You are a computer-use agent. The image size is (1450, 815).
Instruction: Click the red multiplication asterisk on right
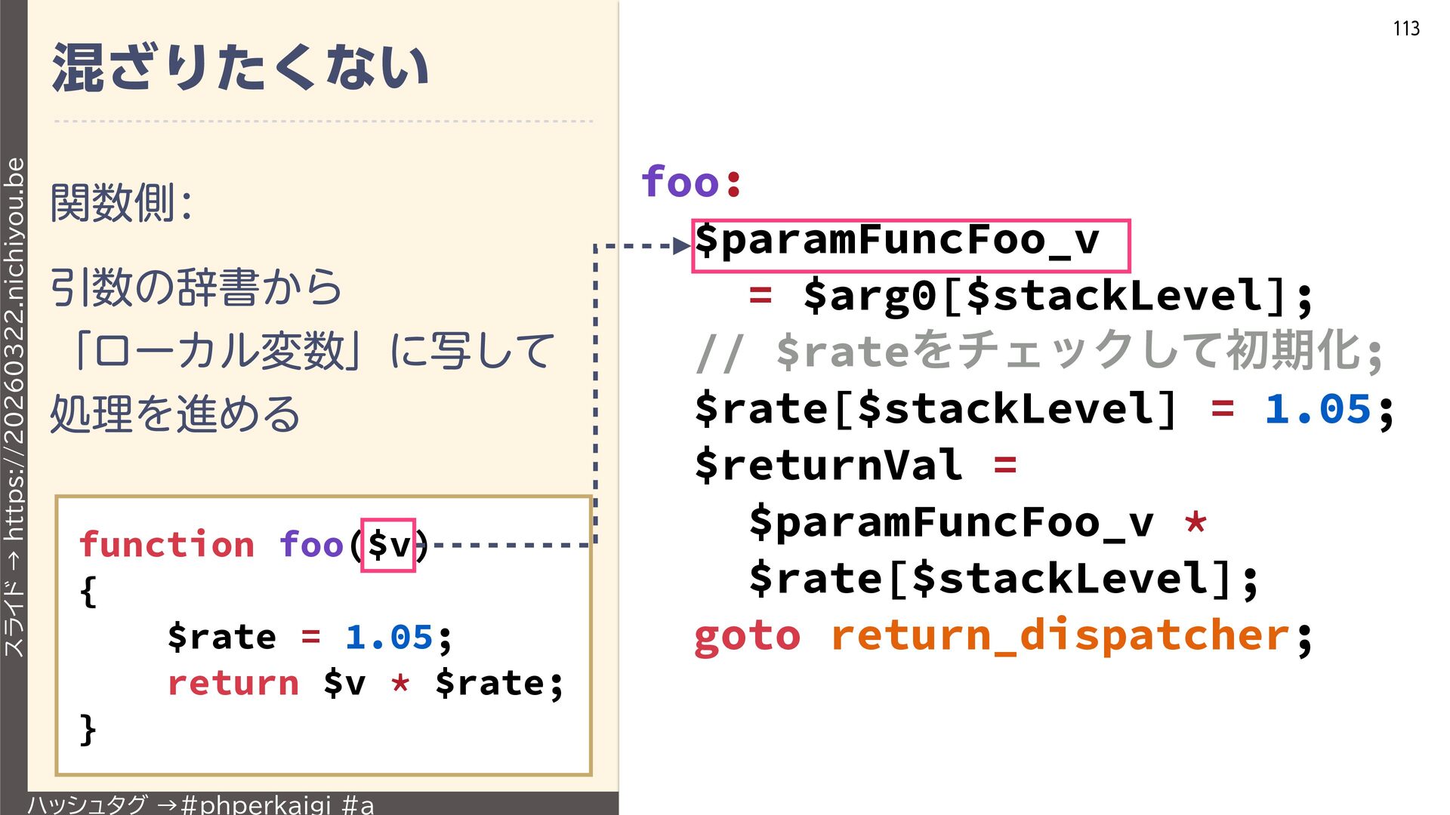click(x=1195, y=522)
